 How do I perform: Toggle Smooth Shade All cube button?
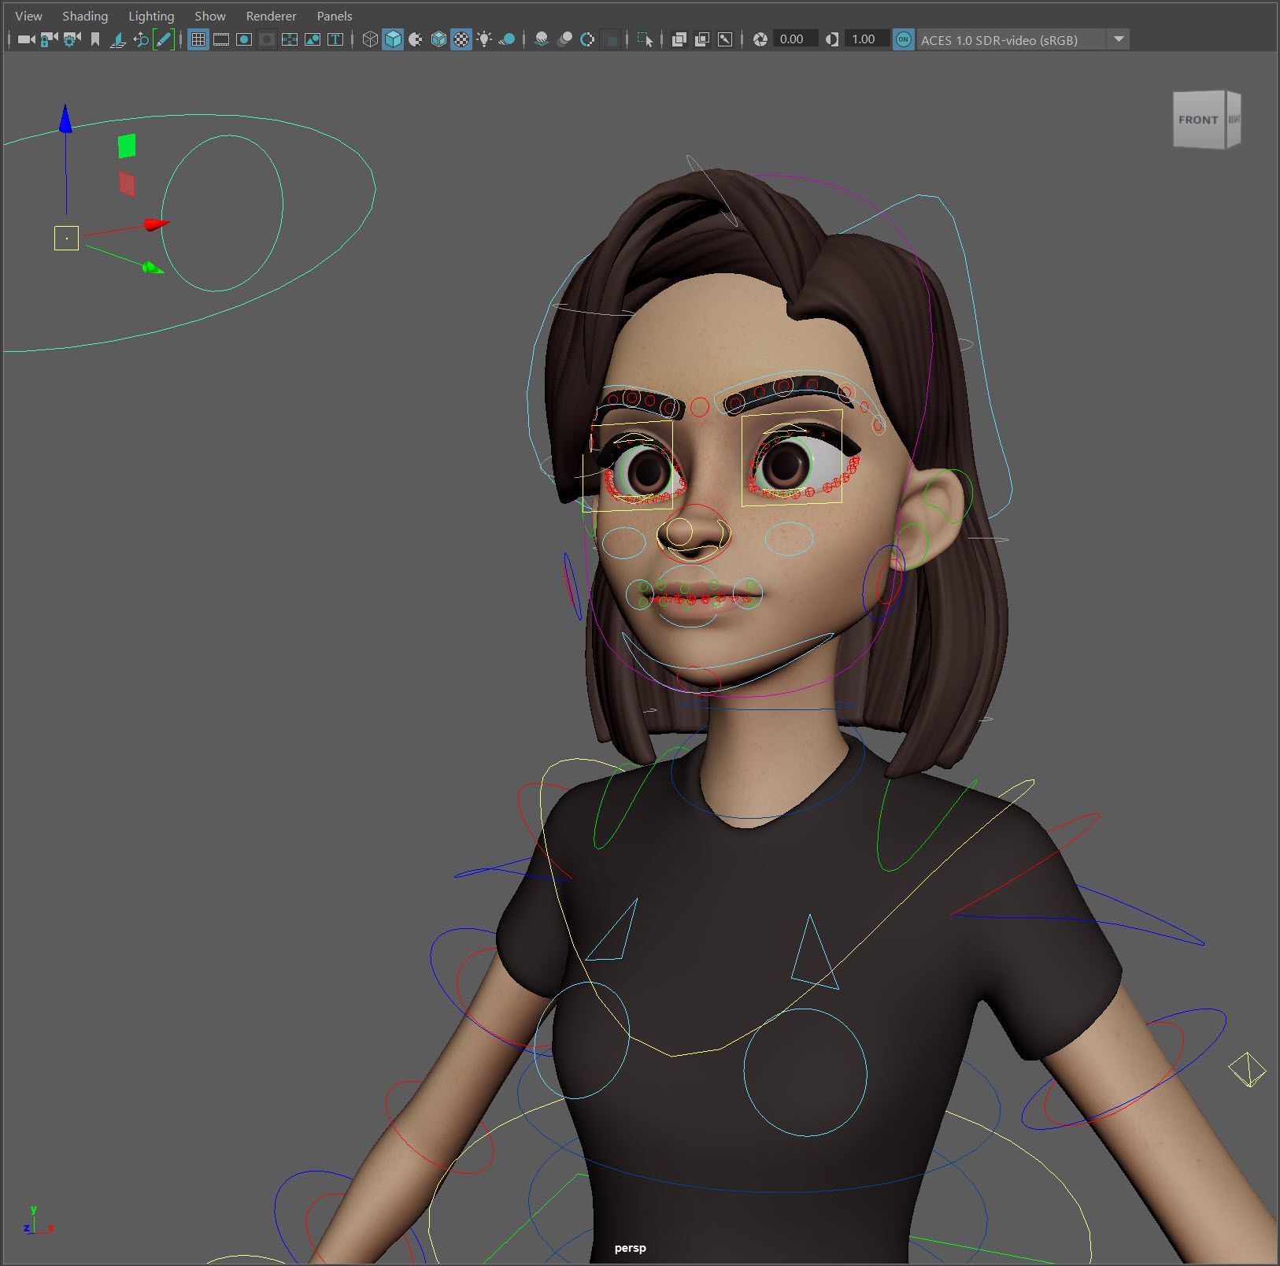pos(393,39)
